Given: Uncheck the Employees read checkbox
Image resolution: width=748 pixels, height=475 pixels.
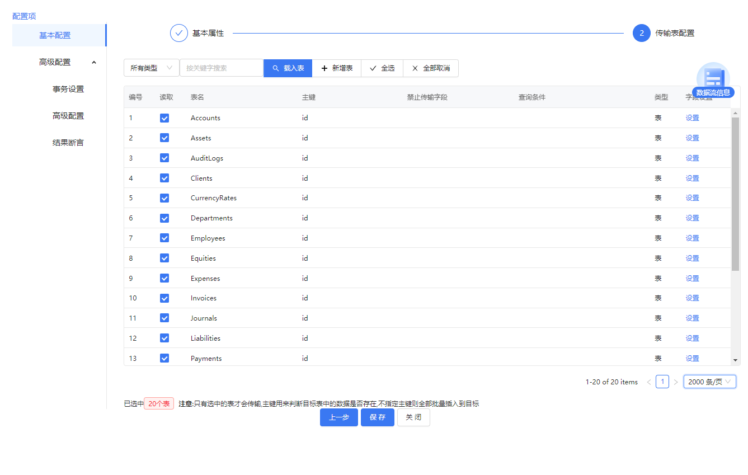Looking at the screenshot, I should (x=164, y=238).
